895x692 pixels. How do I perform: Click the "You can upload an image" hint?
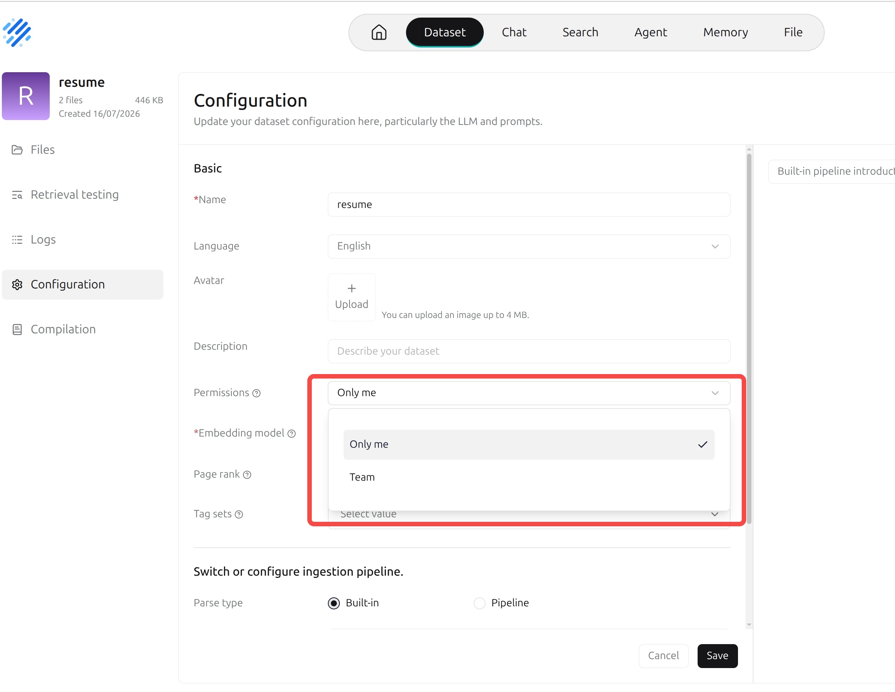tap(455, 315)
